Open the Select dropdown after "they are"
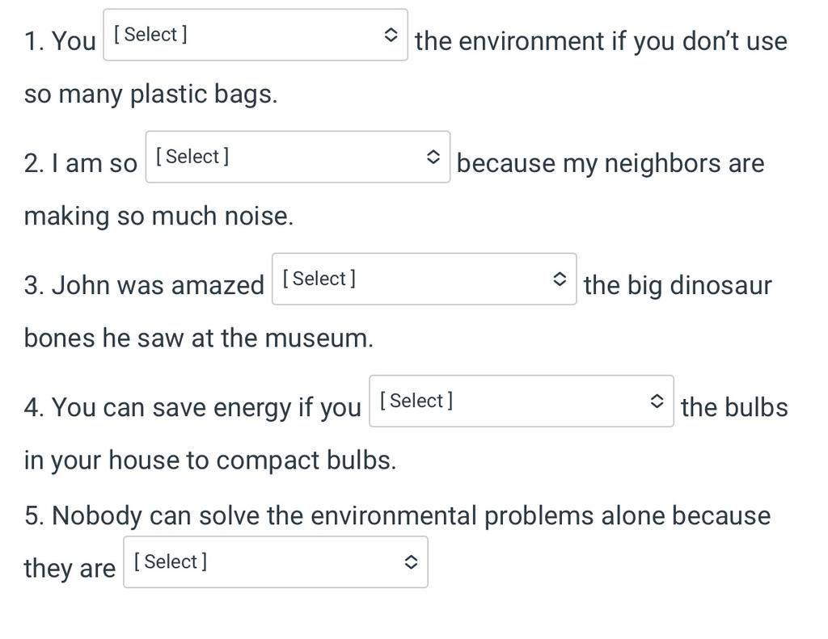Image resolution: width=828 pixels, height=639 pixels. (x=276, y=562)
